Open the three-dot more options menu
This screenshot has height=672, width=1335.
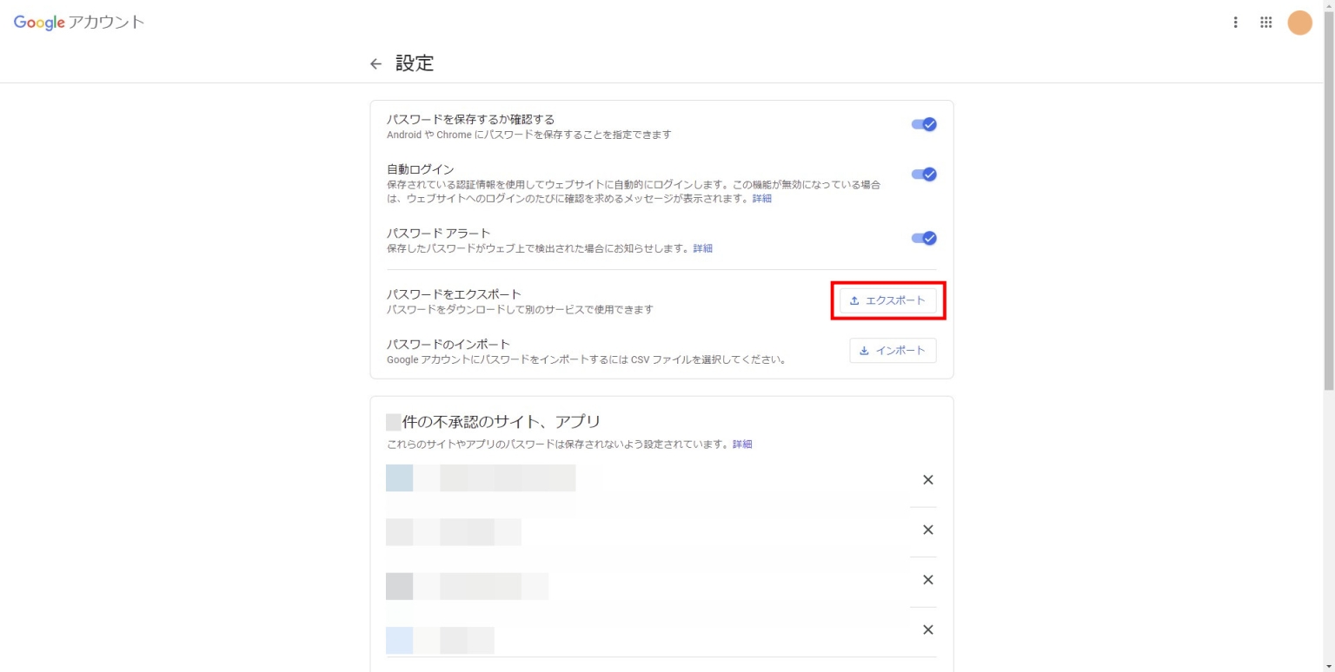pyautogui.click(x=1235, y=23)
